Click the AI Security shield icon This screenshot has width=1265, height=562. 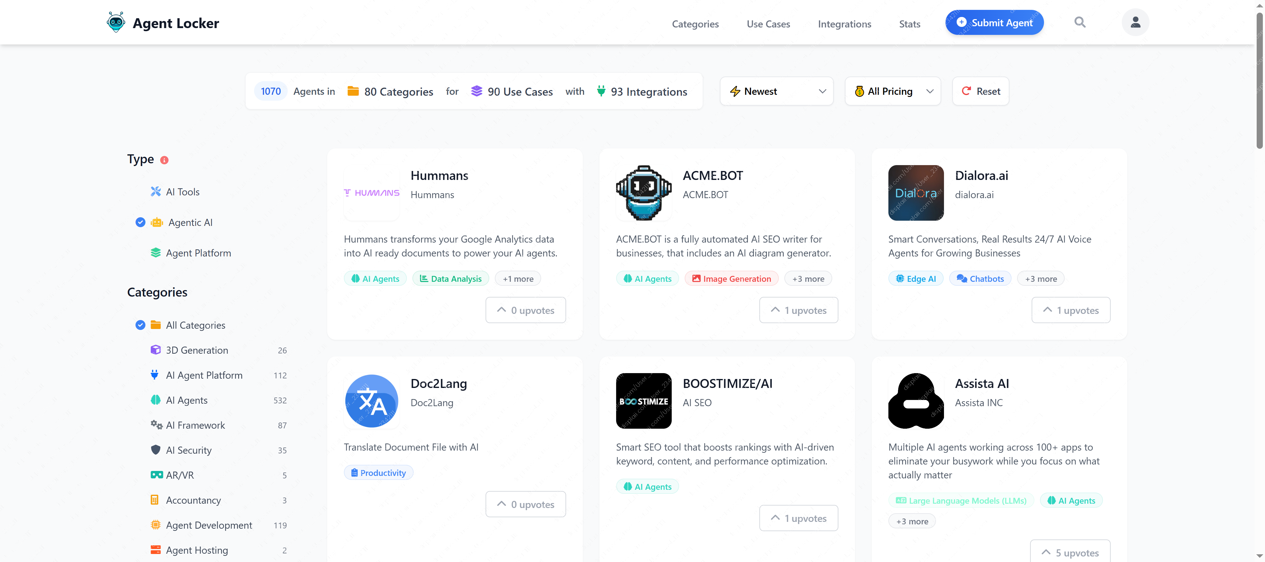tap(156, 450)
